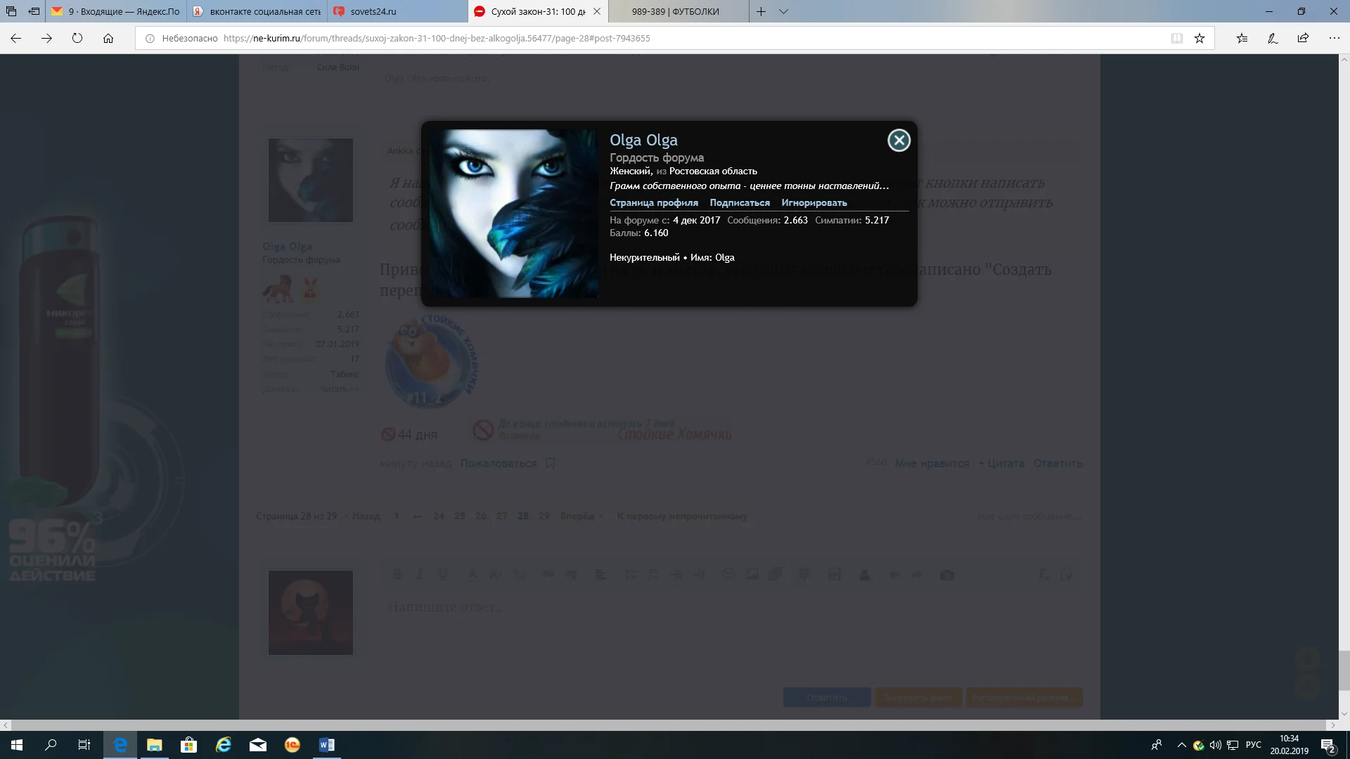Viewport: 1350px width, 759px height.
Task: Show hidden system tray icons chevron
Action: point(1181,745)
